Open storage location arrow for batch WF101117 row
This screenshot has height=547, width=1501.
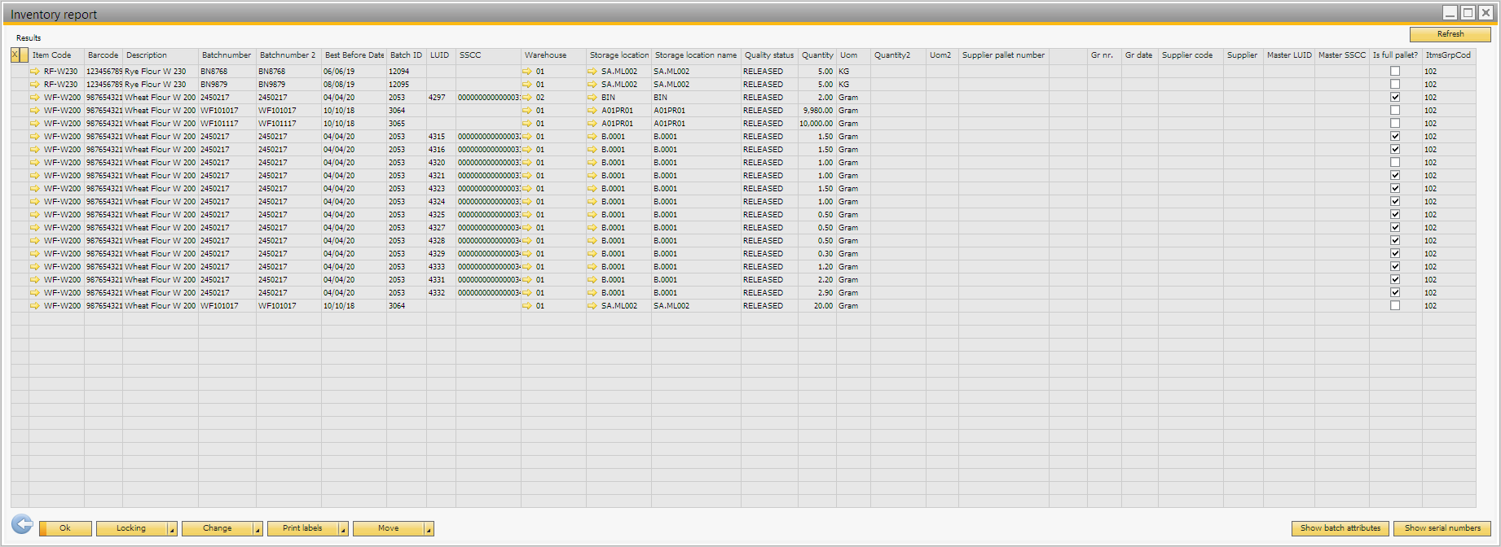592,124
